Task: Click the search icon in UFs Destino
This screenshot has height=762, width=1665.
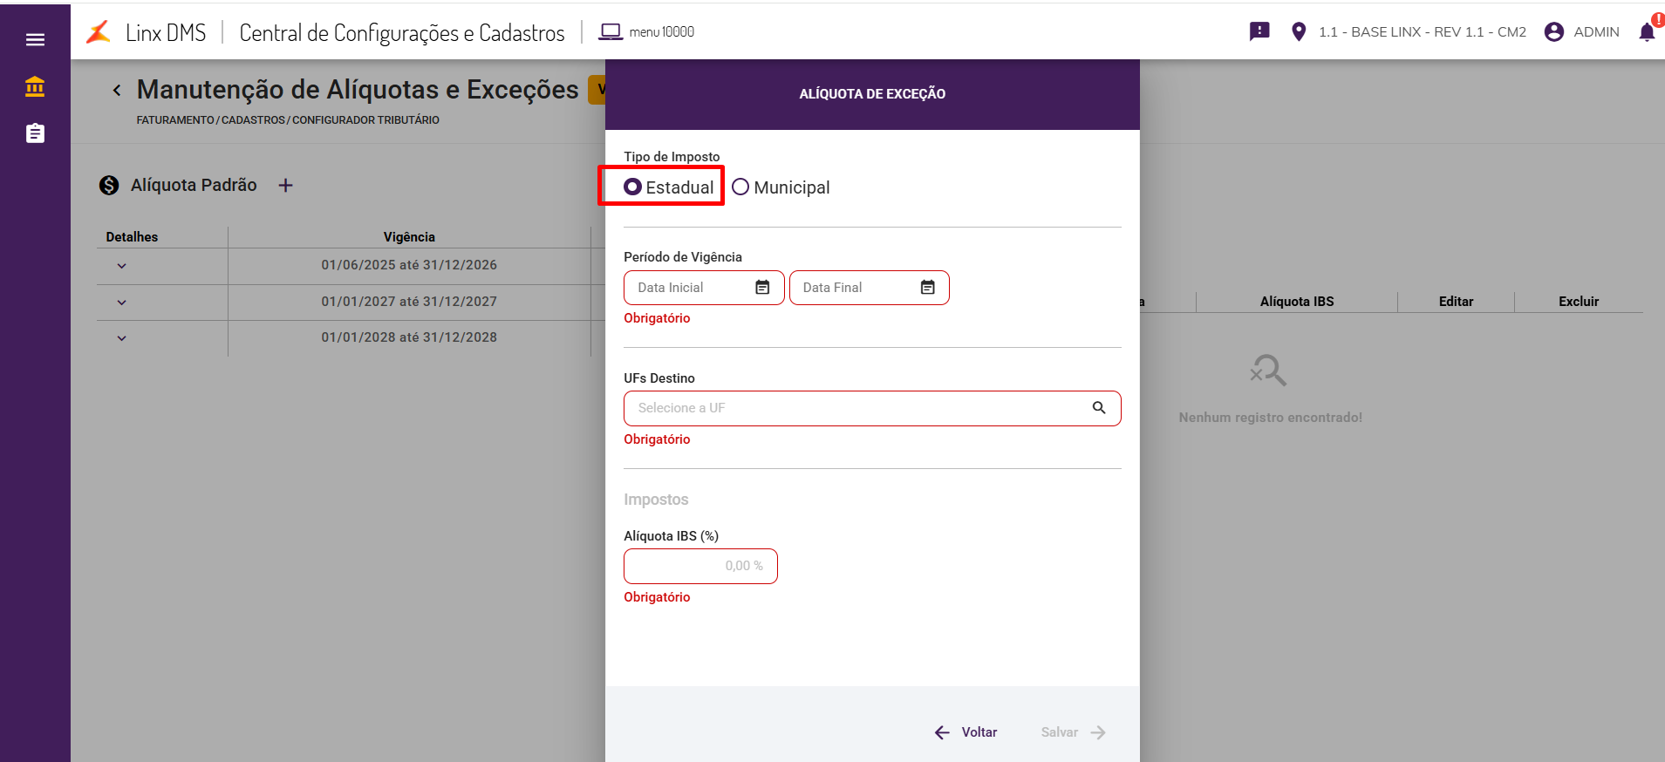Action: click(1099, 408)
